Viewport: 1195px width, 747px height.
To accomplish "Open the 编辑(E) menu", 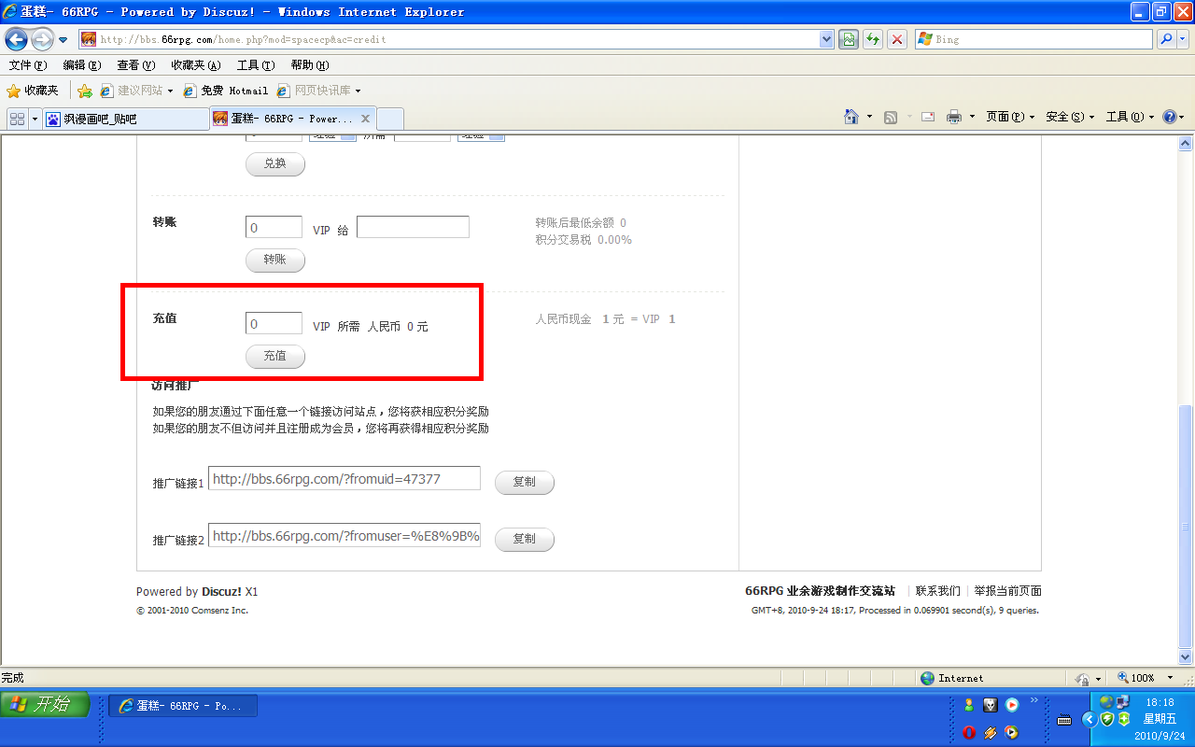I will pyautogui.click(x=81, y=65).
